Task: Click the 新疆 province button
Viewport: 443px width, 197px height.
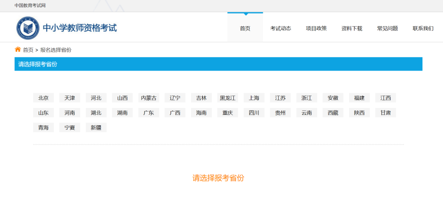Action: (x=96, y=128)
